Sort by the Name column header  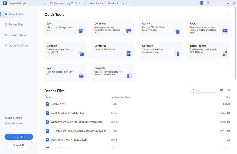pos(48,97)
